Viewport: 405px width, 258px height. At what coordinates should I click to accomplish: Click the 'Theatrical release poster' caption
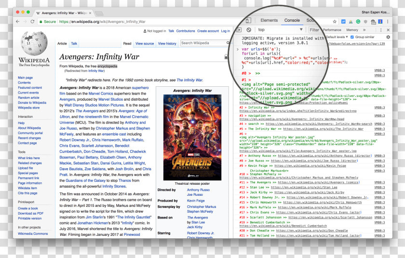pos(192,184)
